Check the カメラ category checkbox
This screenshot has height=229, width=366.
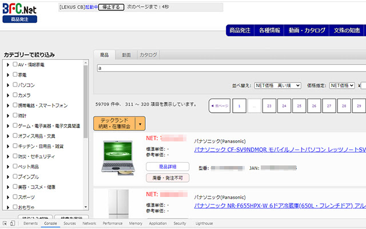(15, 94)
